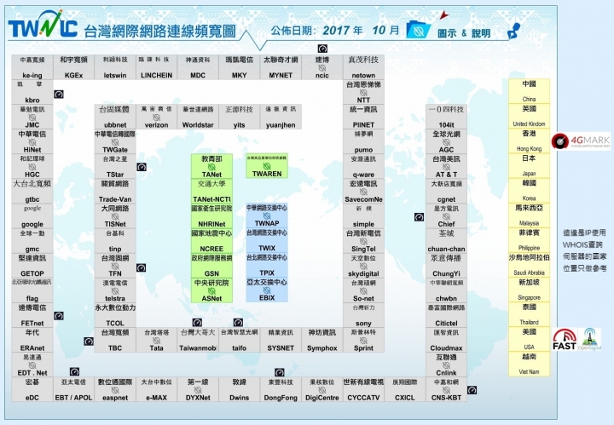Viewport: 614px width, 425px height.
Task: Select the TPIX exchange cell
Action: click(x=267, y=265)
